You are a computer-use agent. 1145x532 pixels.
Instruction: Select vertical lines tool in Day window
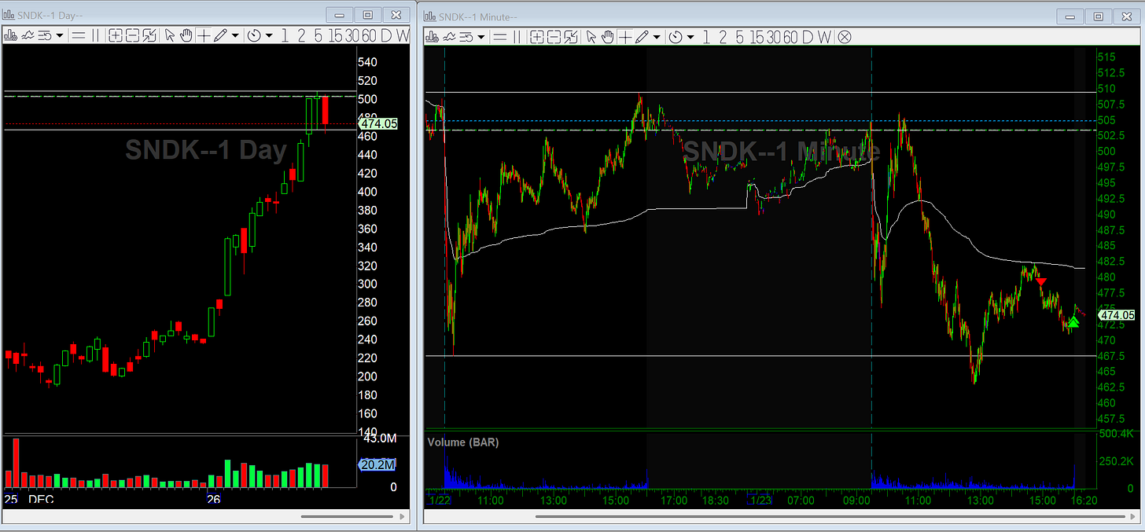click(95, 35)
